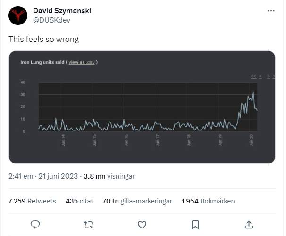Screen dimensions: 286x236
Task: Open the 435 citat quotes list
Action: [x=78, y=201]
